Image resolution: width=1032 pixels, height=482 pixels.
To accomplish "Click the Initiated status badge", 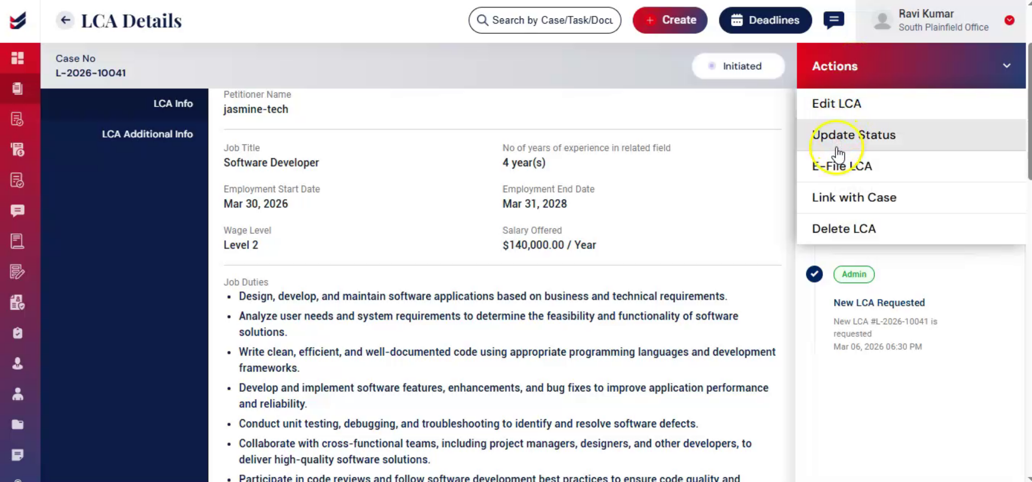I will [738, 66].
